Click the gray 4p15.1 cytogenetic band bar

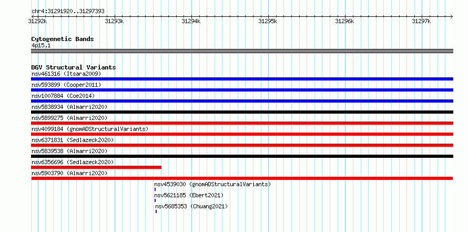coord(242,51)
